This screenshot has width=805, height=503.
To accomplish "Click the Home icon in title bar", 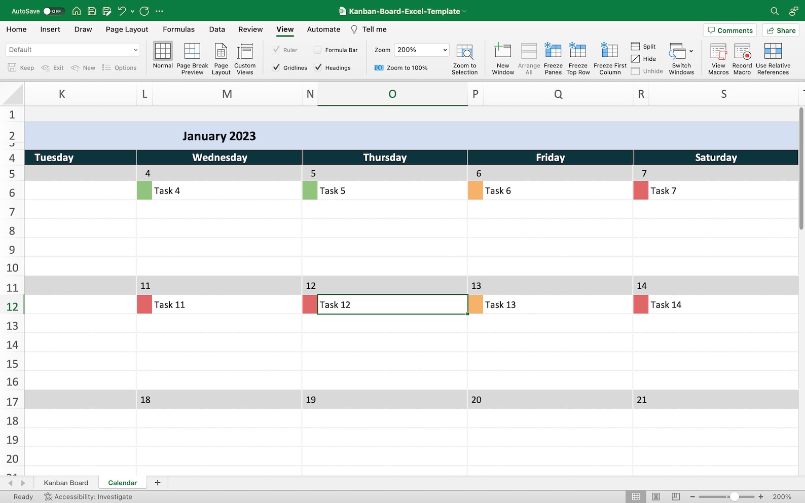I will pyautogui.click(x=77, y=11).
